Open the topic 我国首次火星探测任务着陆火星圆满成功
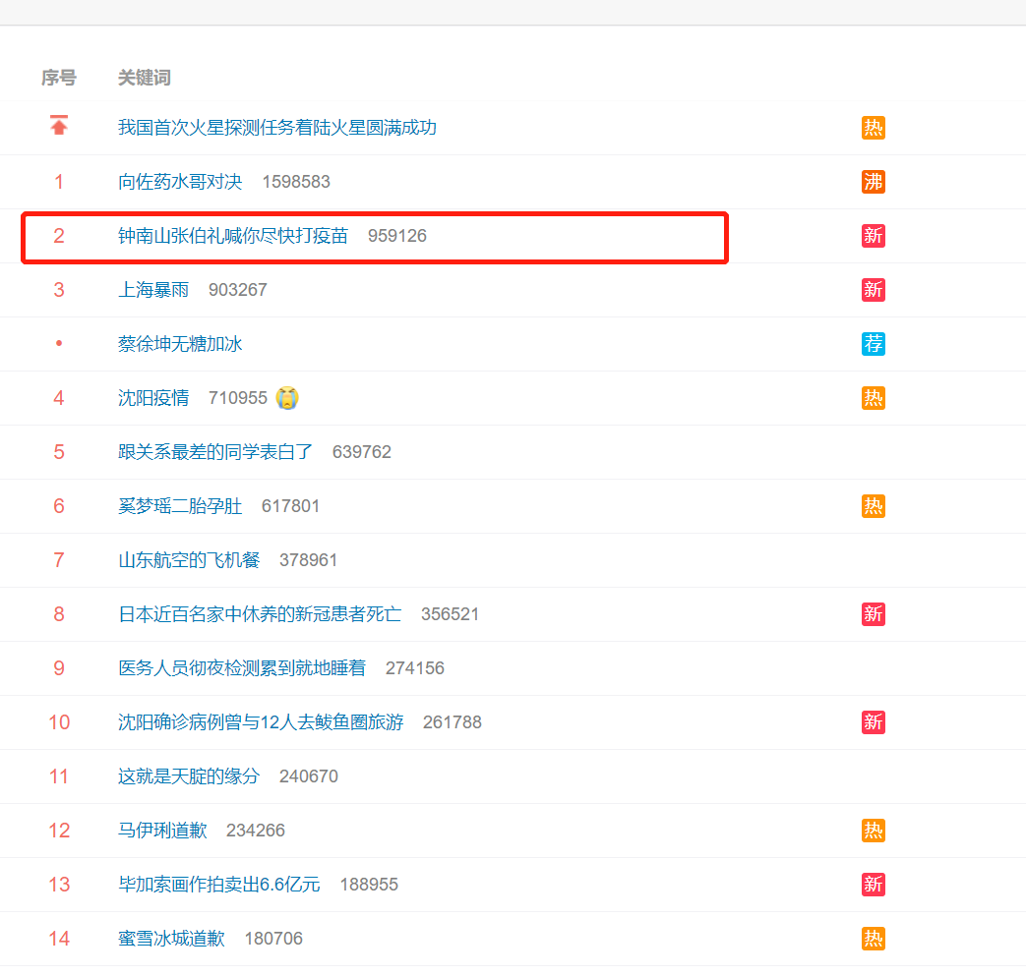 [276, 128]
